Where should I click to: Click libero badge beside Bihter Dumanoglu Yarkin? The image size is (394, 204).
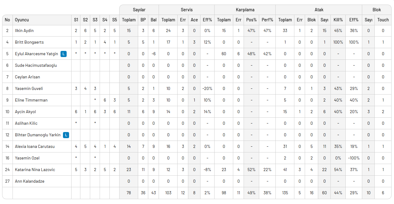pyautogui.click(x=66, y=135)
